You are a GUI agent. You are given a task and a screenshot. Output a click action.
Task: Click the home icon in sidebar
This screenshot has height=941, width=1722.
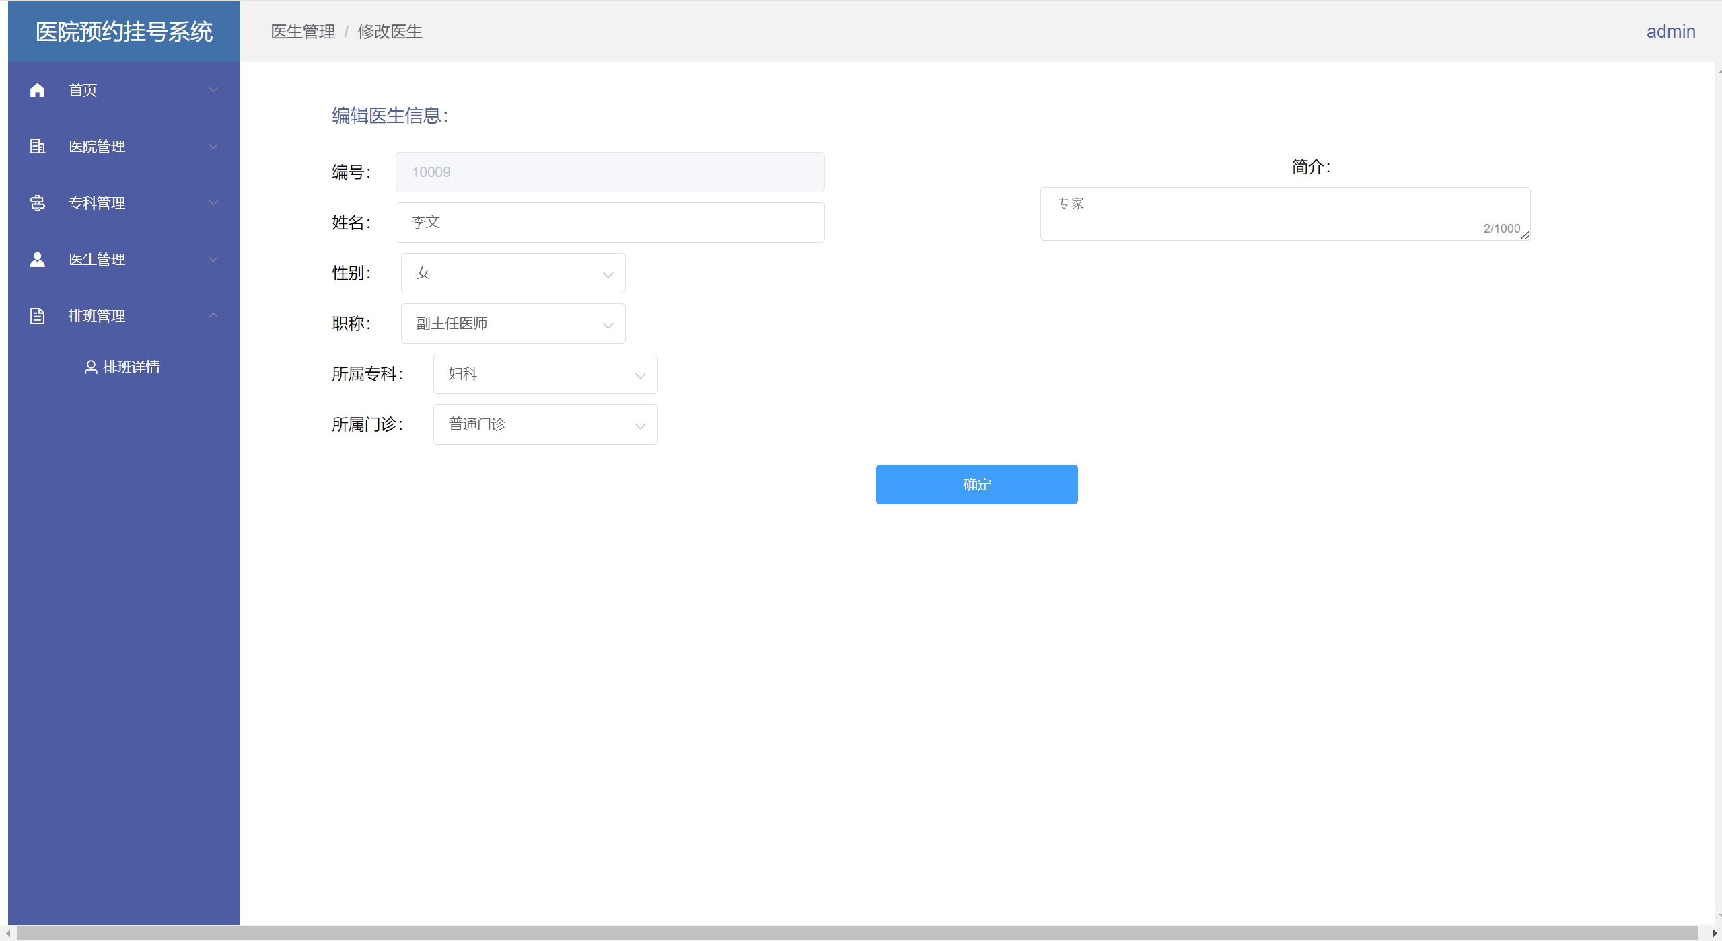[38, 90]
